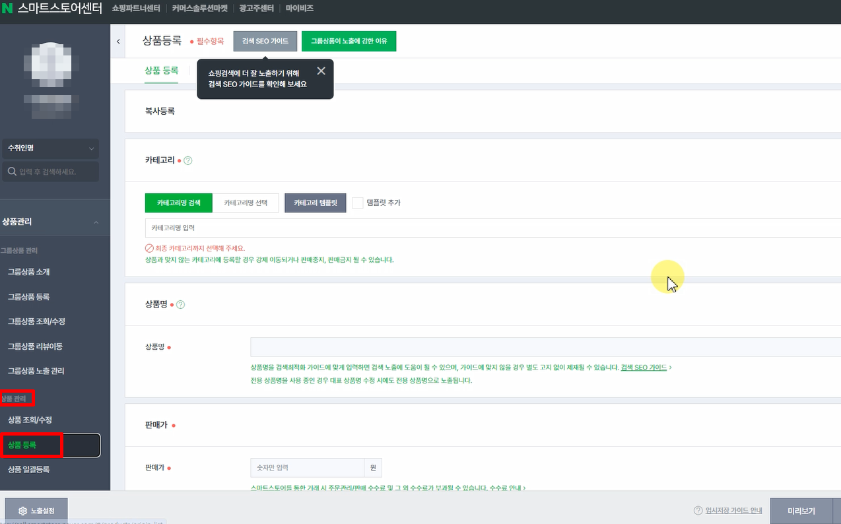The width and height of the screenshot is (841, 524).
Task: Select 카테고리명 검색 mode button
Action: [178, 203]
